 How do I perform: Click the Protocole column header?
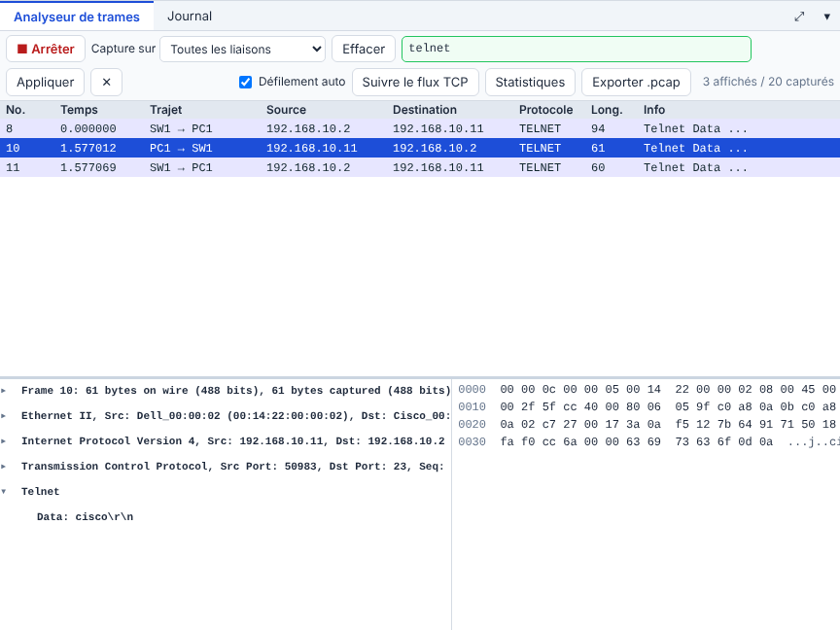[x=545, y=110]
